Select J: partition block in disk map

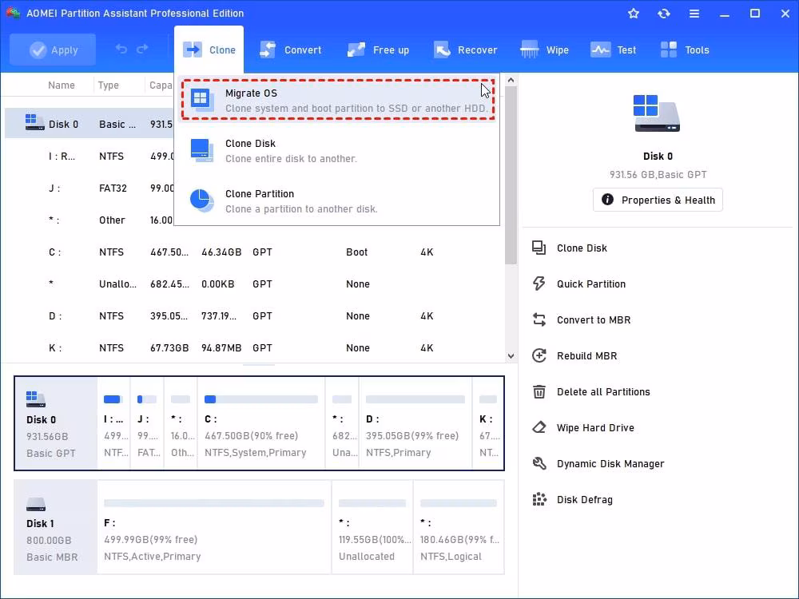pos(147,423)
